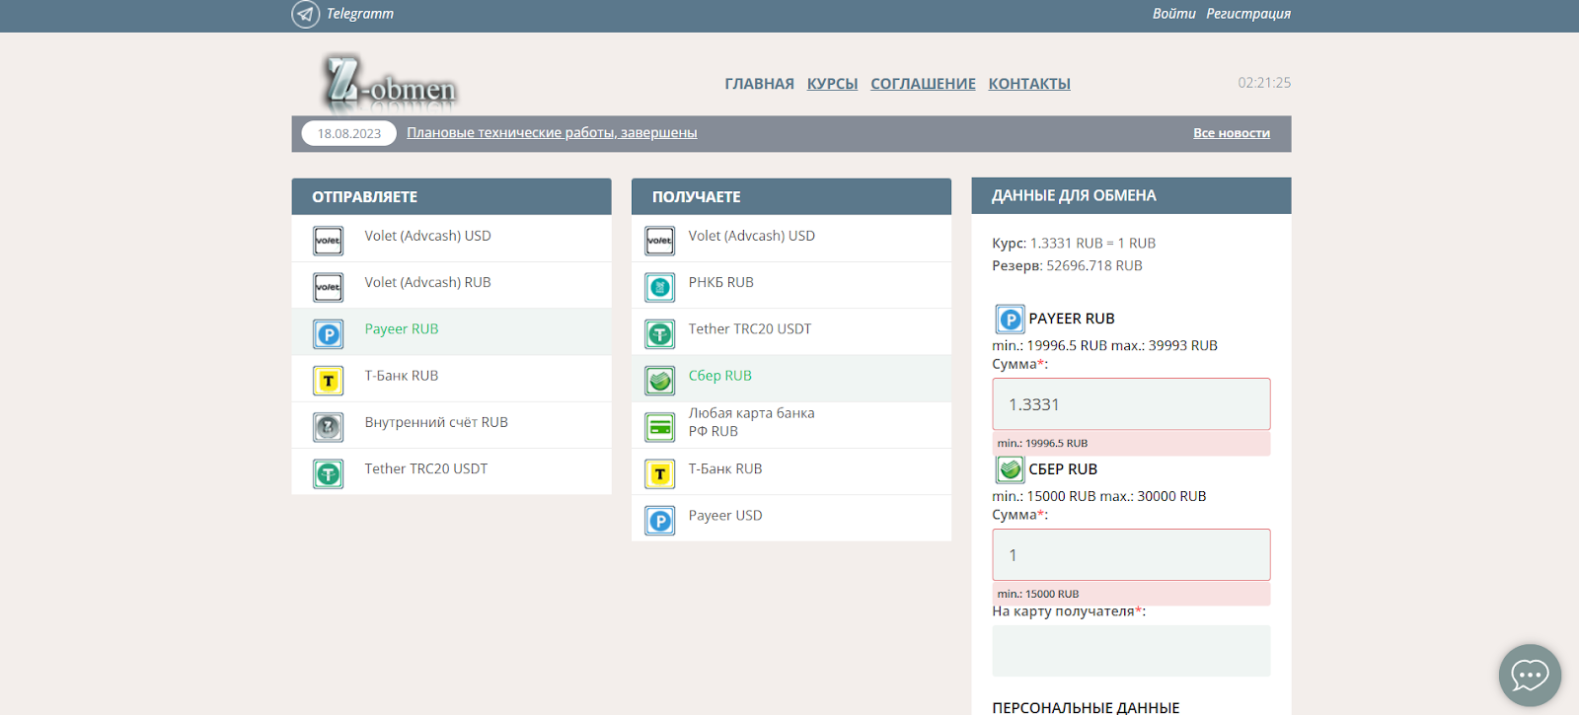
Task: Click the Регистрация link
Action: 1248,14
